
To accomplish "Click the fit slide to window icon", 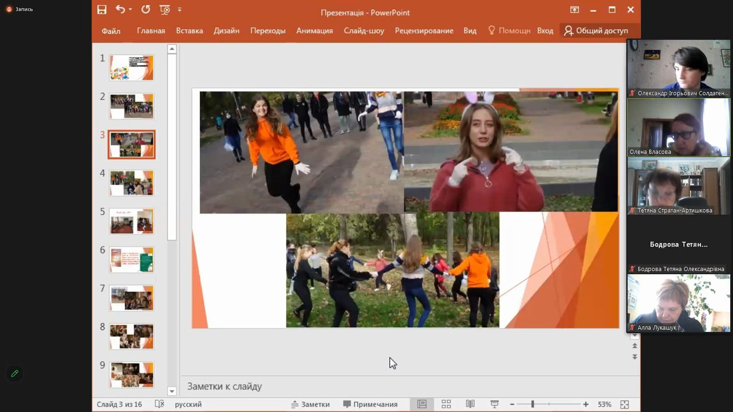I will pos(624,404).
